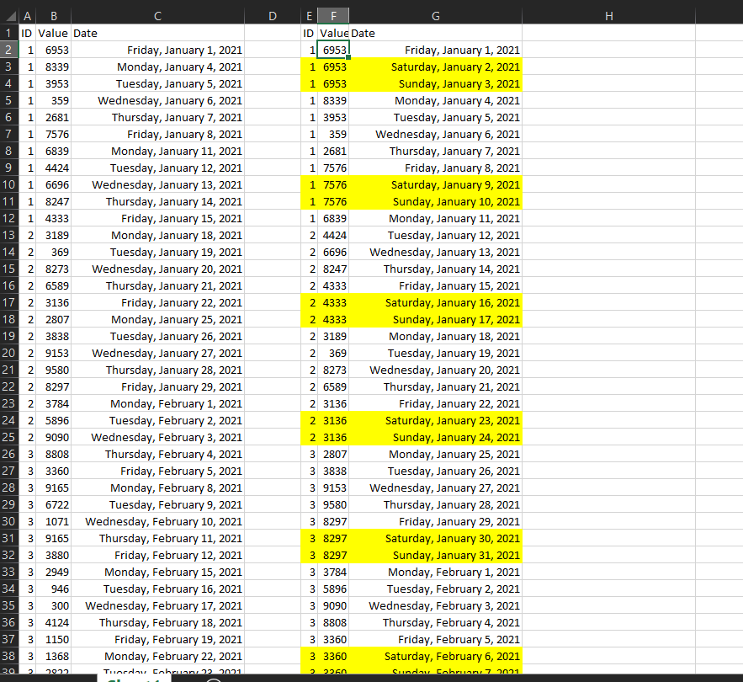The width and height of the screenshot is (743, 682).
Task: Select column E header
Action: (309, 16)
